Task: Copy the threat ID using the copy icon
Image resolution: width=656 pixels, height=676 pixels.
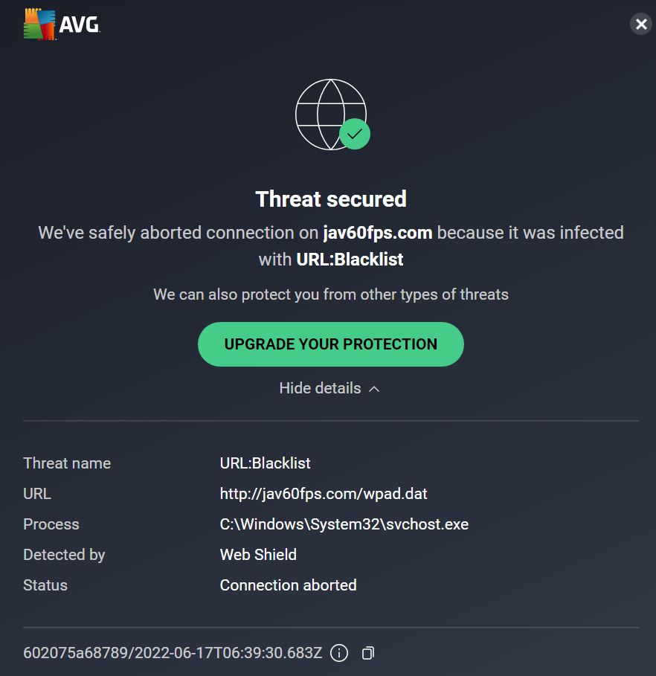Action: pyautogui.click(x=367, y=652)
